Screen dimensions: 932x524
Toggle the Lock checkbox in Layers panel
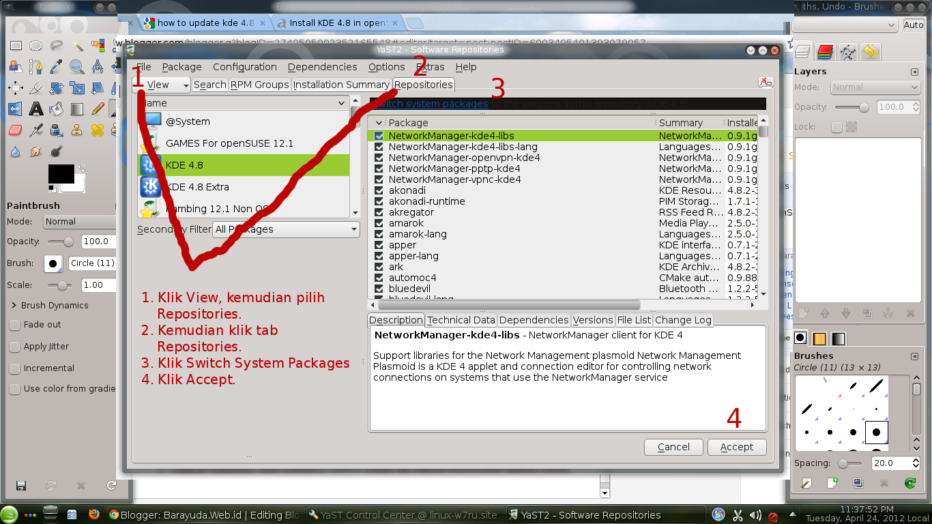(x=836, y=127)
